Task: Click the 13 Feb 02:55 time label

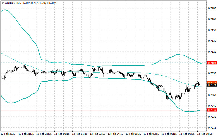Action: [98, 134]
